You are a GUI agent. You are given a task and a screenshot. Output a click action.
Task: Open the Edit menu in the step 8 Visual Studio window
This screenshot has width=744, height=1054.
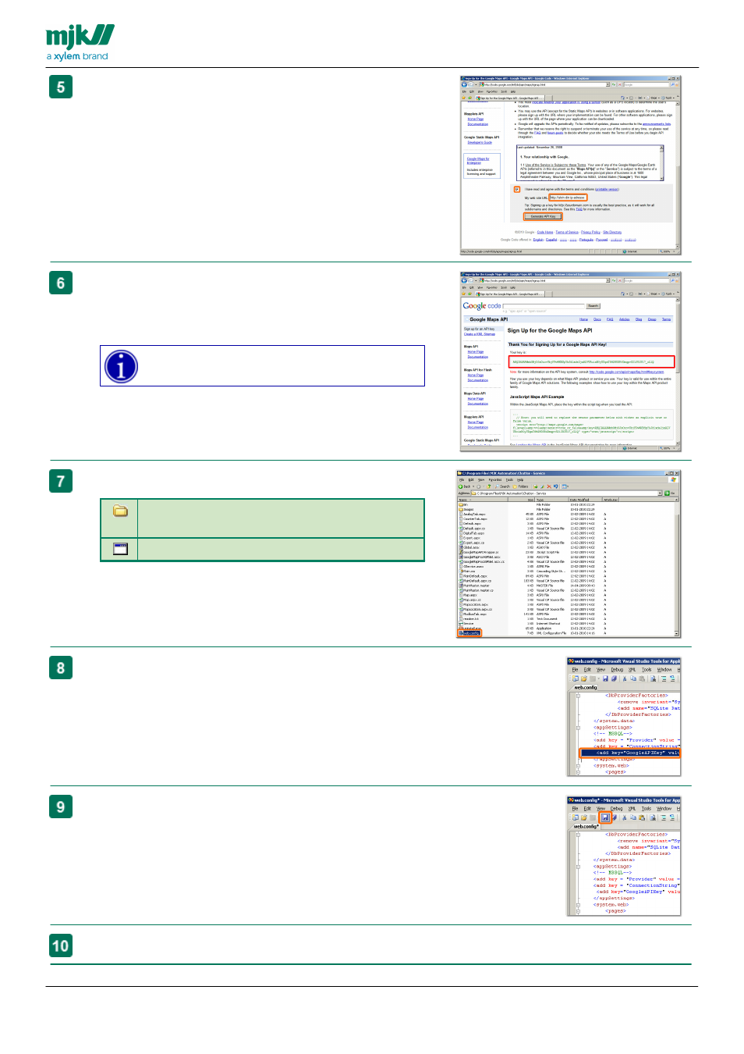587,670
